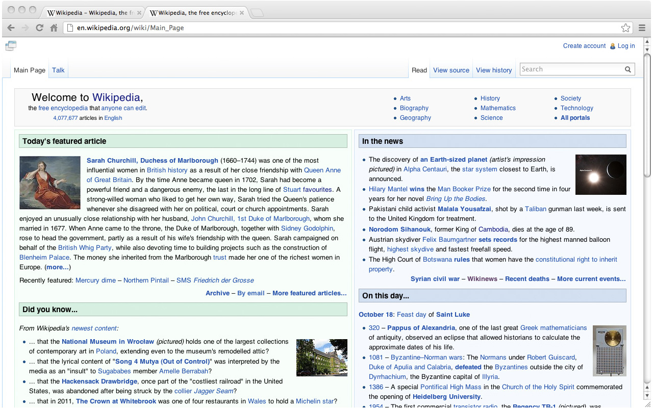Viewport: 653px width, 408px height.
Task: Open the Technology portal link
Action: (x=577, y=108)
